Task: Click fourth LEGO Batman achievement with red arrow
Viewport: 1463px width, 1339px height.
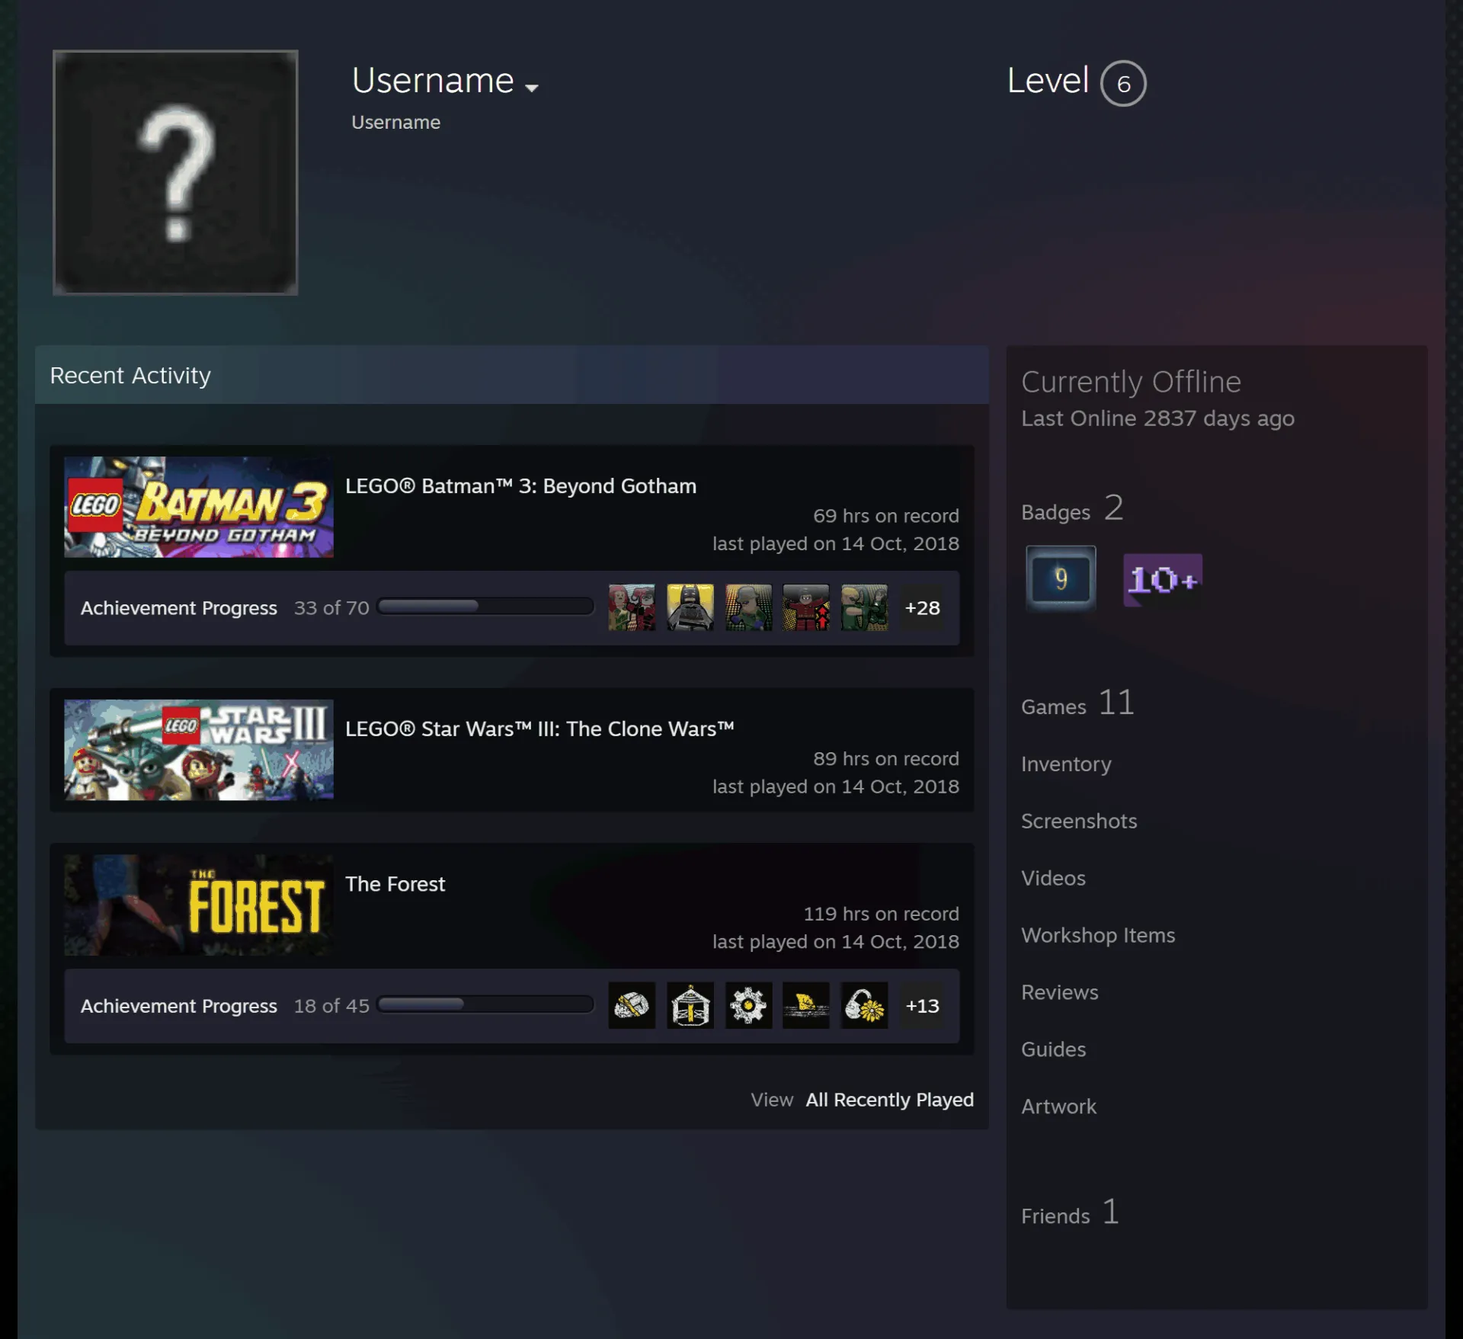Action: pos(806,607)
